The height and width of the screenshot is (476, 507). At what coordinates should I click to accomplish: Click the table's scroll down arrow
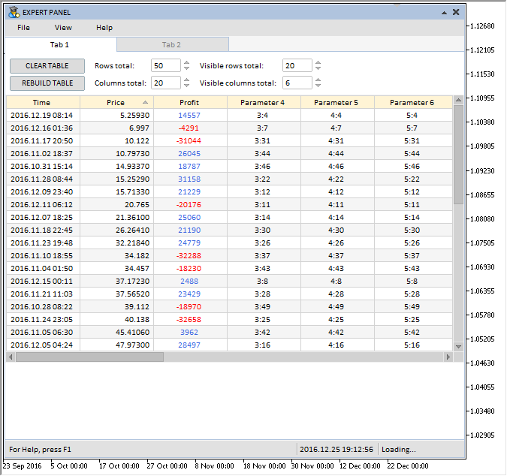458,347
